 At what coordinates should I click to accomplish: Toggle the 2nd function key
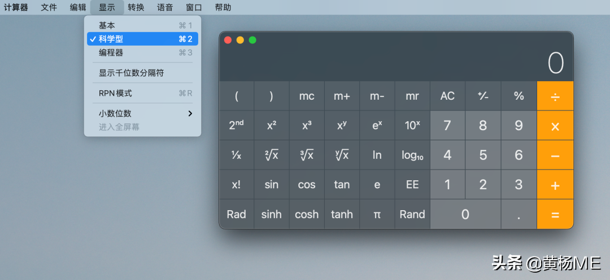pyautogui.click(x=236, y=126)
